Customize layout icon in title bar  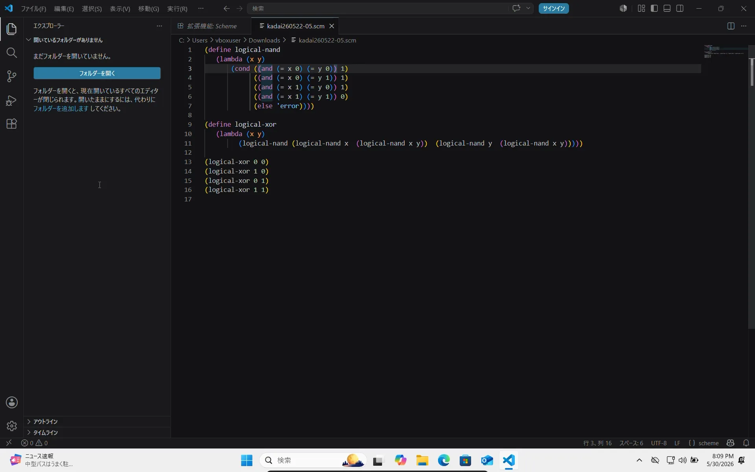click(641, 8)
